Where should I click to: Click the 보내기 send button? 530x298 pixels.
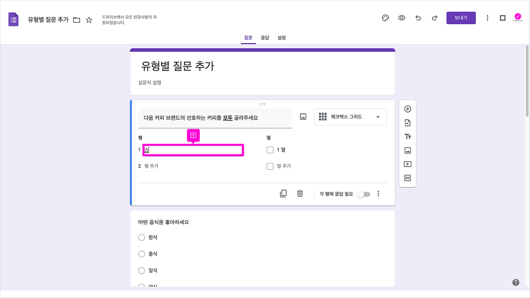tap(461, 18)
